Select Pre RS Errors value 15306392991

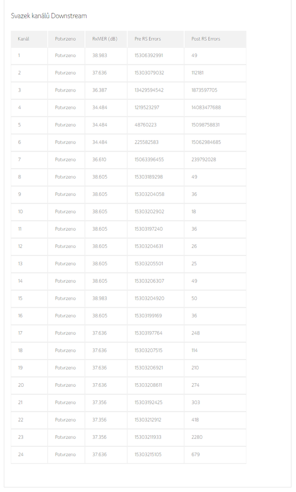[149, 56]
